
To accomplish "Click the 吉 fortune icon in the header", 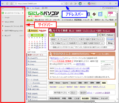I will (x=100, y=14).
